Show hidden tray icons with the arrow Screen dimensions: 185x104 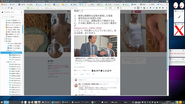tap(160, 102)
